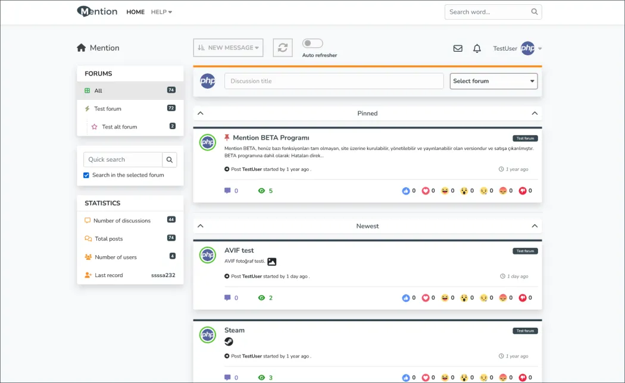Image resolution: width=625 pixels, height=383 pixels.
Task: Collapse Newest section with right chevron
Action: click(535, 226)
